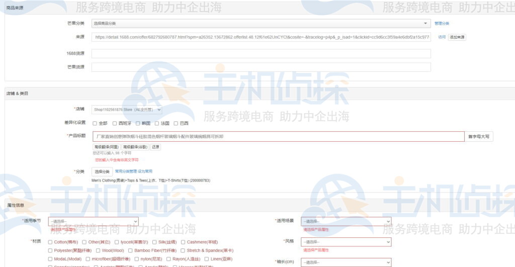Click the 产品标题 text field
Image resolution: width=515 pixels, height=267 pixels.
point(279,137)
